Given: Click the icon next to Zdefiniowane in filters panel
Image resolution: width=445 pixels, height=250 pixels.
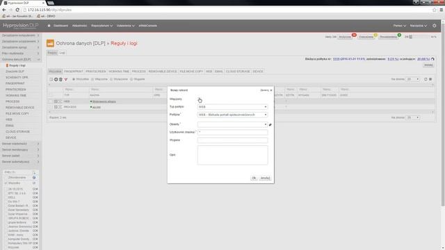Looking at the screenshot, I should pos(34,178).
